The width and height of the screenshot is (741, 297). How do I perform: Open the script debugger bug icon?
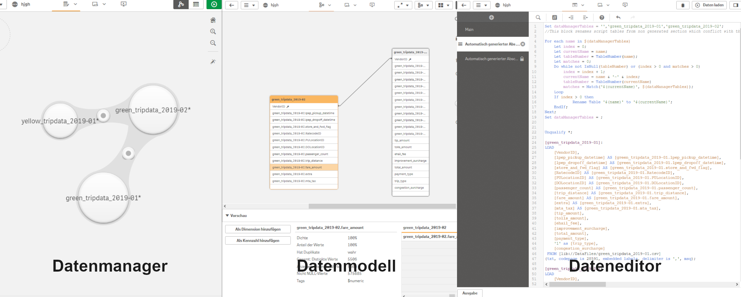[683, 5]
